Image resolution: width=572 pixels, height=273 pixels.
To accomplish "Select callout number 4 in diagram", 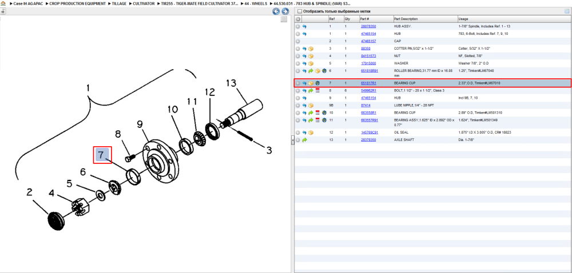I will coord(52,193).
